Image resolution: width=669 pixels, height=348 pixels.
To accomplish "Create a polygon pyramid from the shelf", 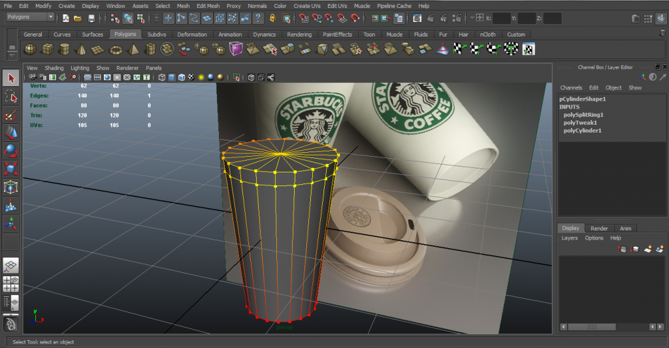I will pyautogui.click(x=133, y=50).
